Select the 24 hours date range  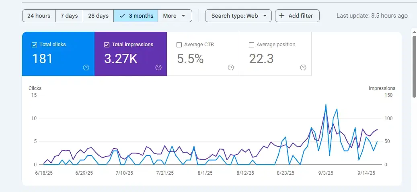pyautogui.click(x=39, y=16)
